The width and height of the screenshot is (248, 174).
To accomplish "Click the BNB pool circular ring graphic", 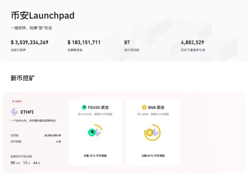I will [152, 132].
